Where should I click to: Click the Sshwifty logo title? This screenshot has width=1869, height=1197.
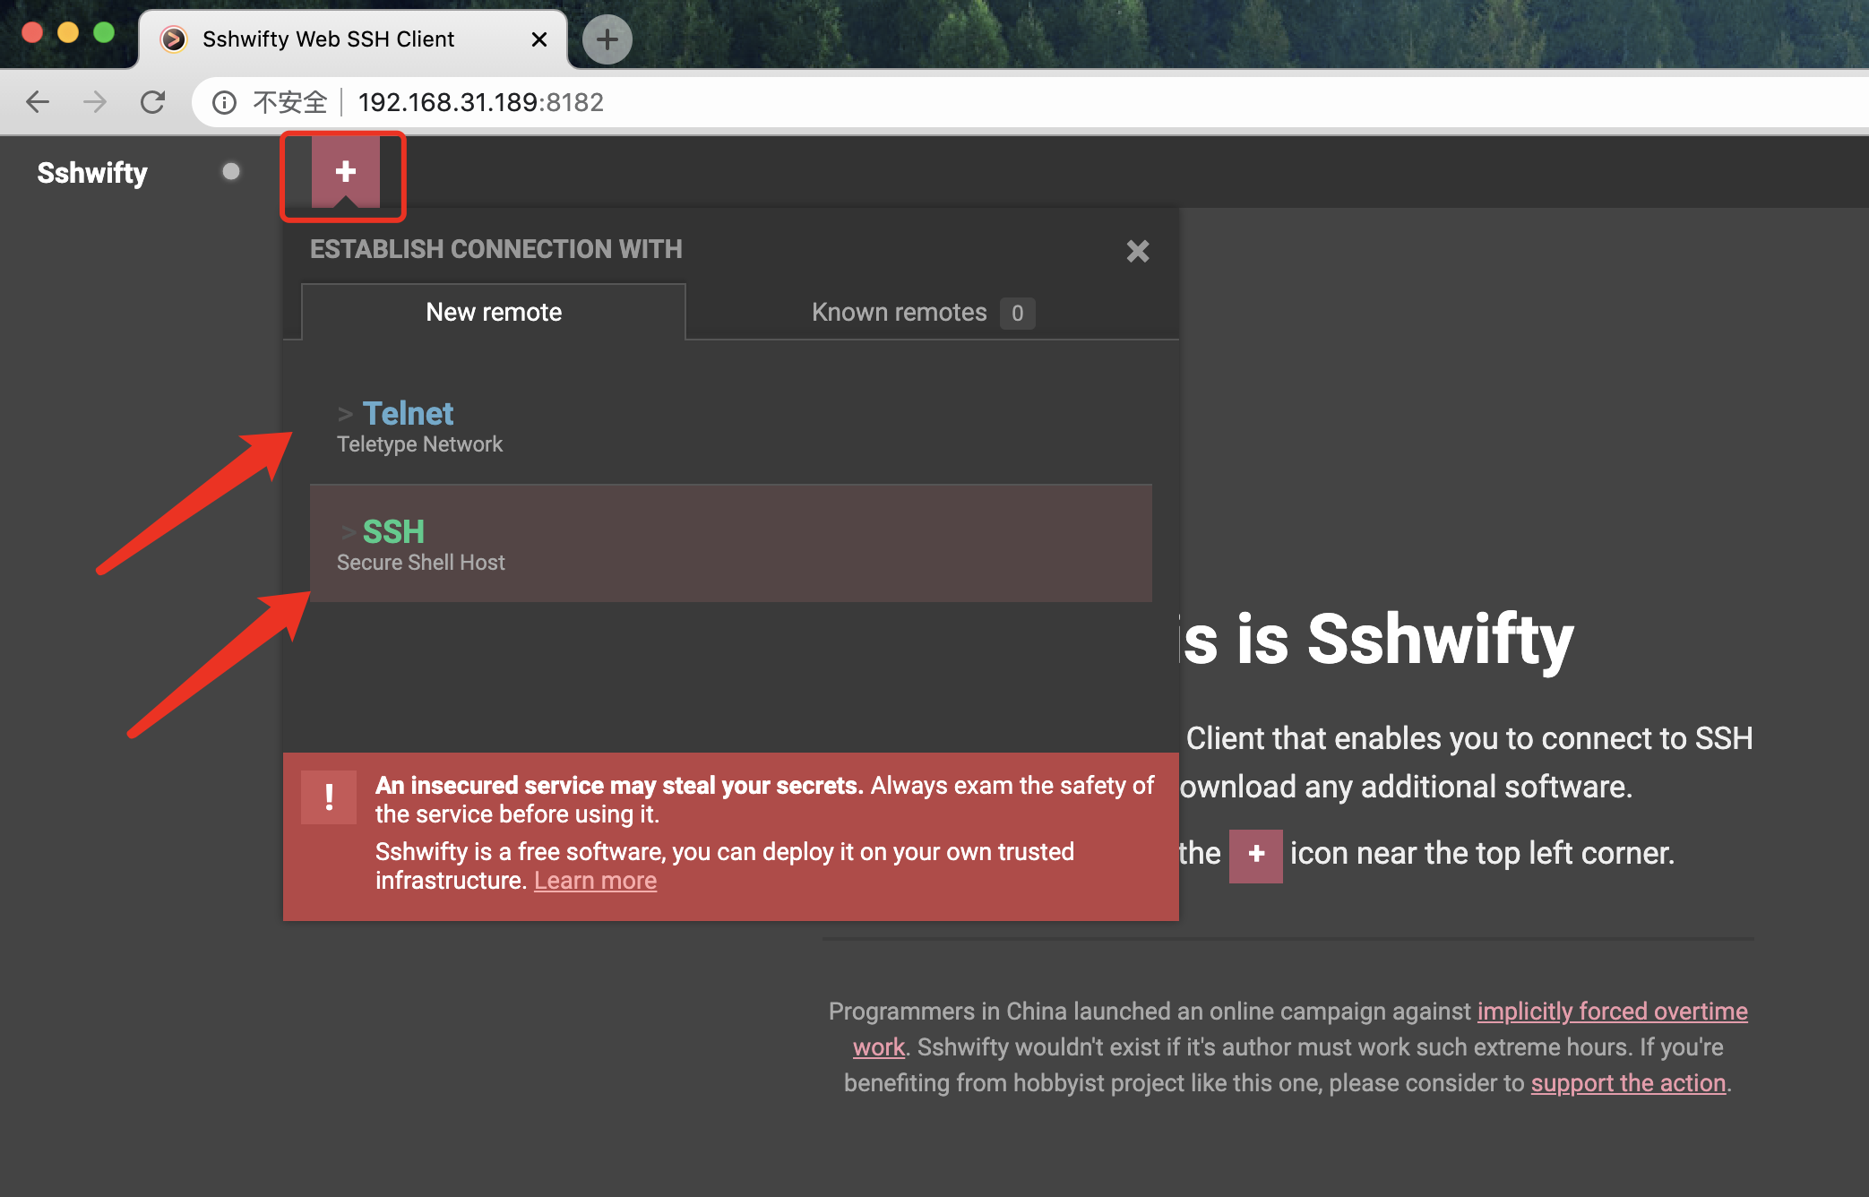pos(92,172)
